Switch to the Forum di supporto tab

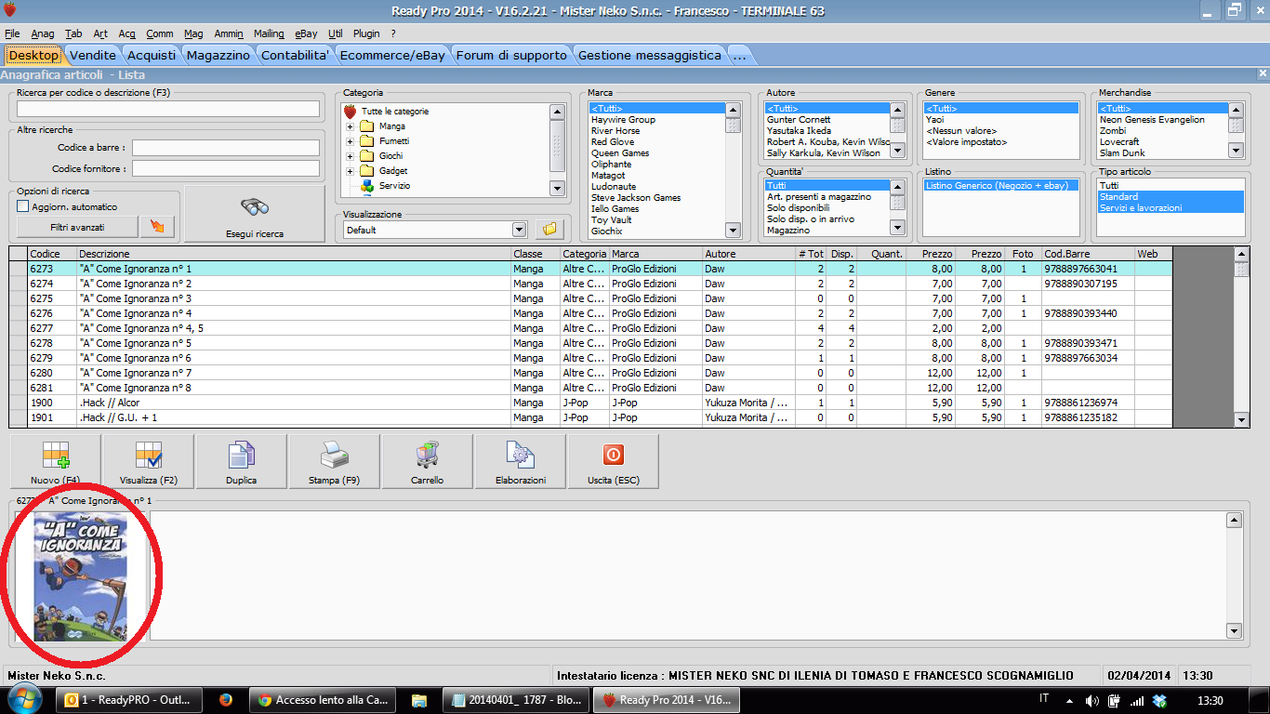tap(511, 55)
